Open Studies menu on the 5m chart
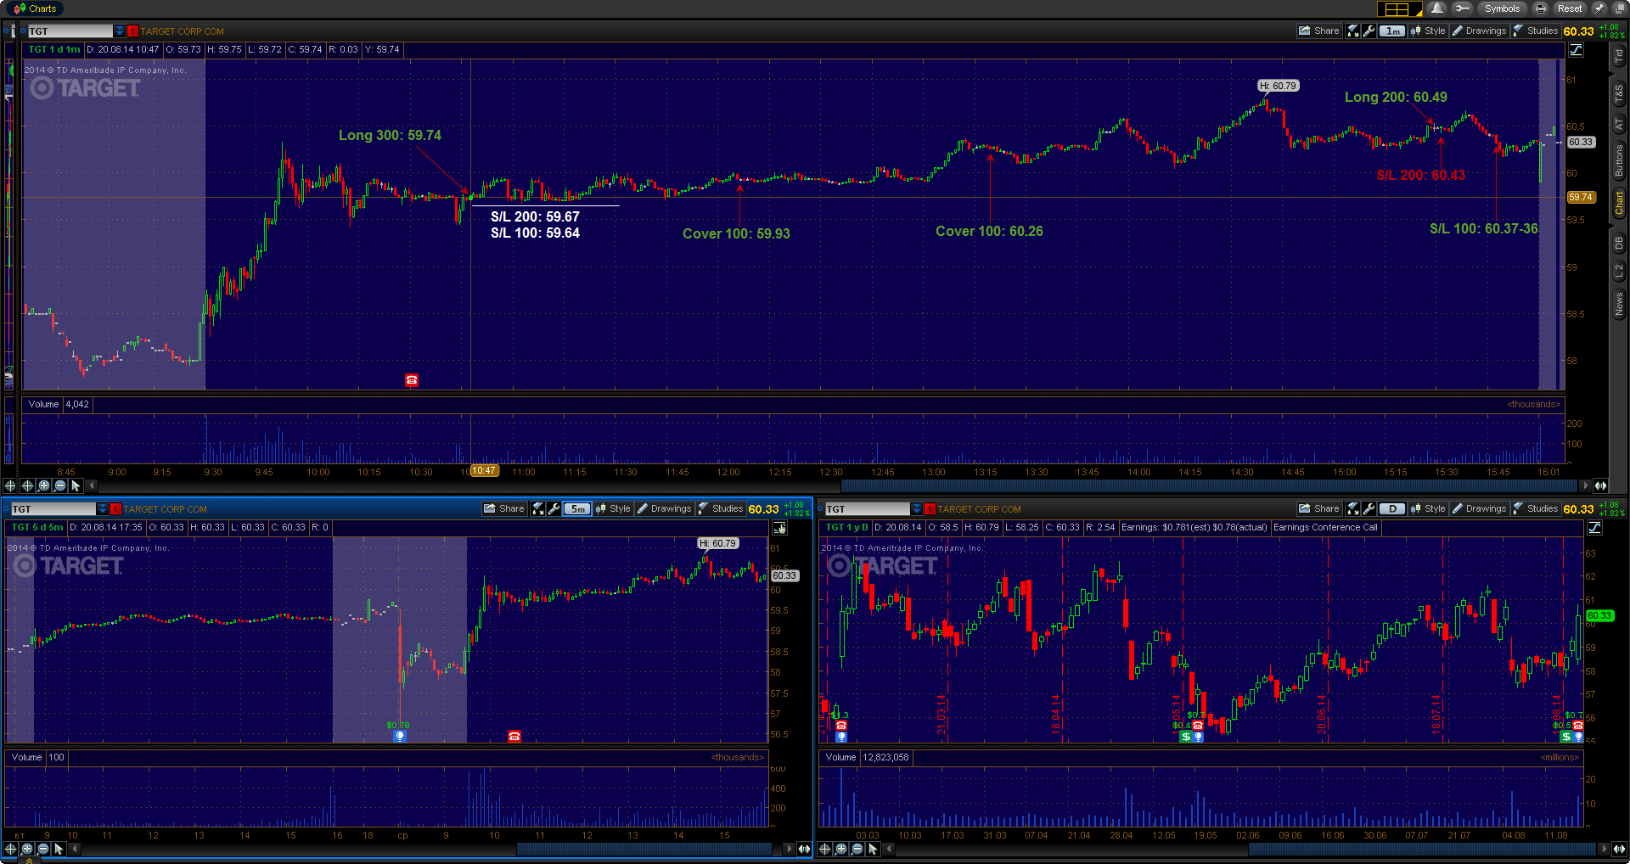1630x864 pixels. [x=720, y=508]
